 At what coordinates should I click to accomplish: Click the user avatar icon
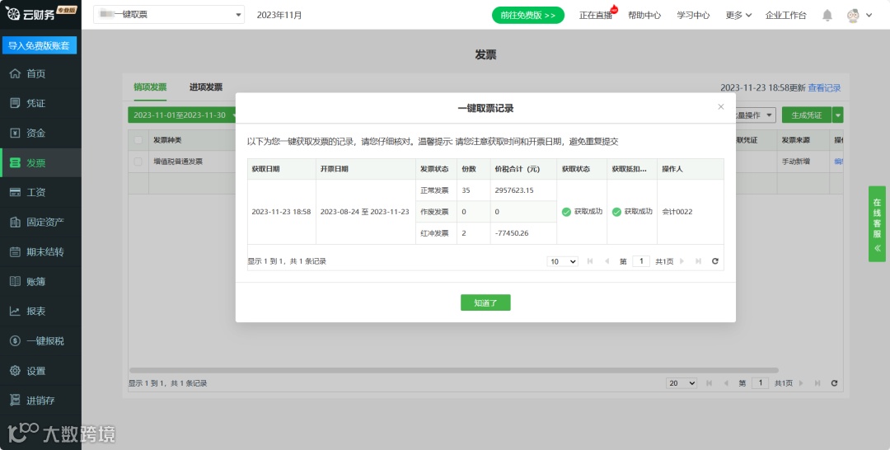point(853,16)
